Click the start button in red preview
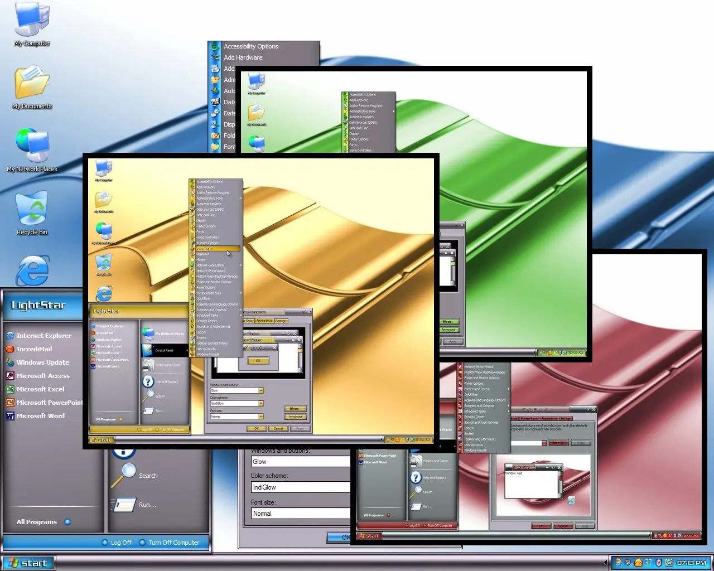Image resolution: width=714 pixels, height=571 pixels. pos(369,536)
